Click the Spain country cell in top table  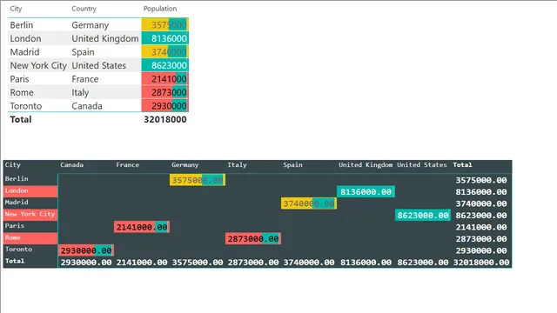(x=84, y=52)
